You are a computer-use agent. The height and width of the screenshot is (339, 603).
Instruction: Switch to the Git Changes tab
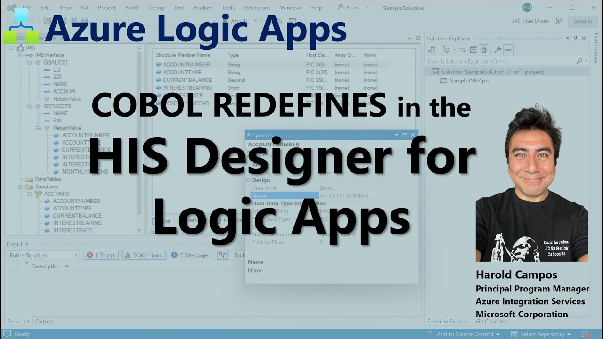[491, 322]
